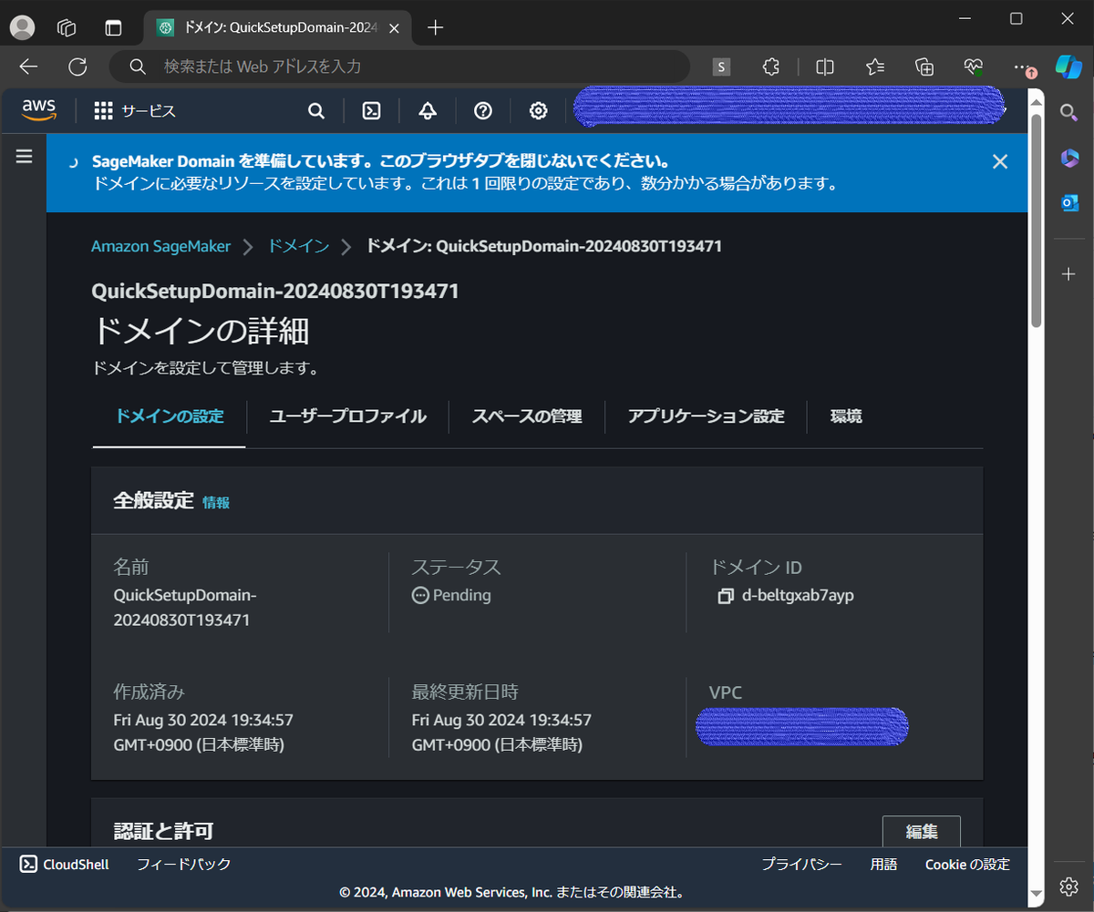Open the 用語 footer link
This screenshot has height=912, width=1094.
click(883, 865)
